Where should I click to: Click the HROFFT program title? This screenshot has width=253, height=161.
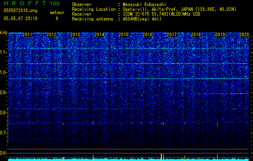coord(25,3)
